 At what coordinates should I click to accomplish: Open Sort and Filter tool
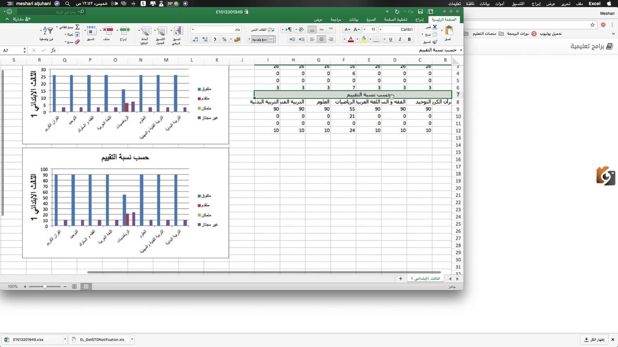[x=48, y=31]
